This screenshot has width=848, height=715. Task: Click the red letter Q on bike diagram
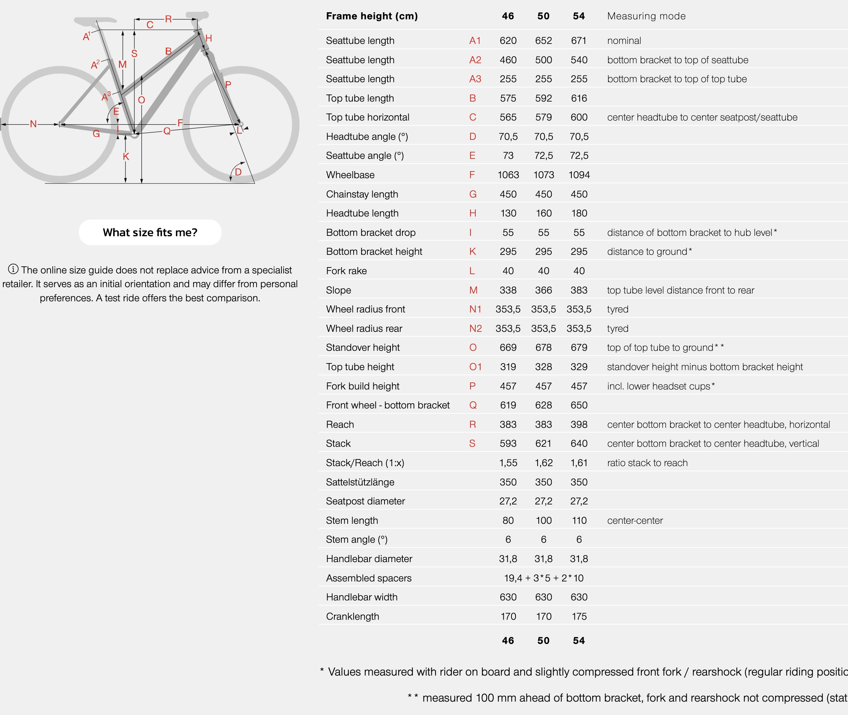(x=167, y=131)
